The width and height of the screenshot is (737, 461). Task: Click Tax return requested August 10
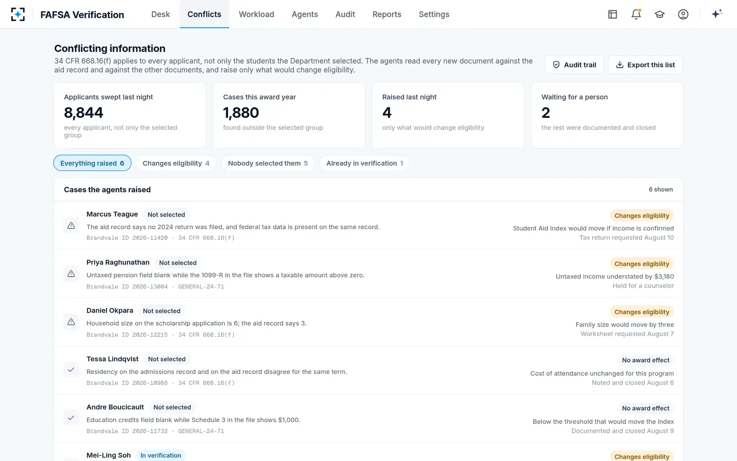[x=626, y=238]
